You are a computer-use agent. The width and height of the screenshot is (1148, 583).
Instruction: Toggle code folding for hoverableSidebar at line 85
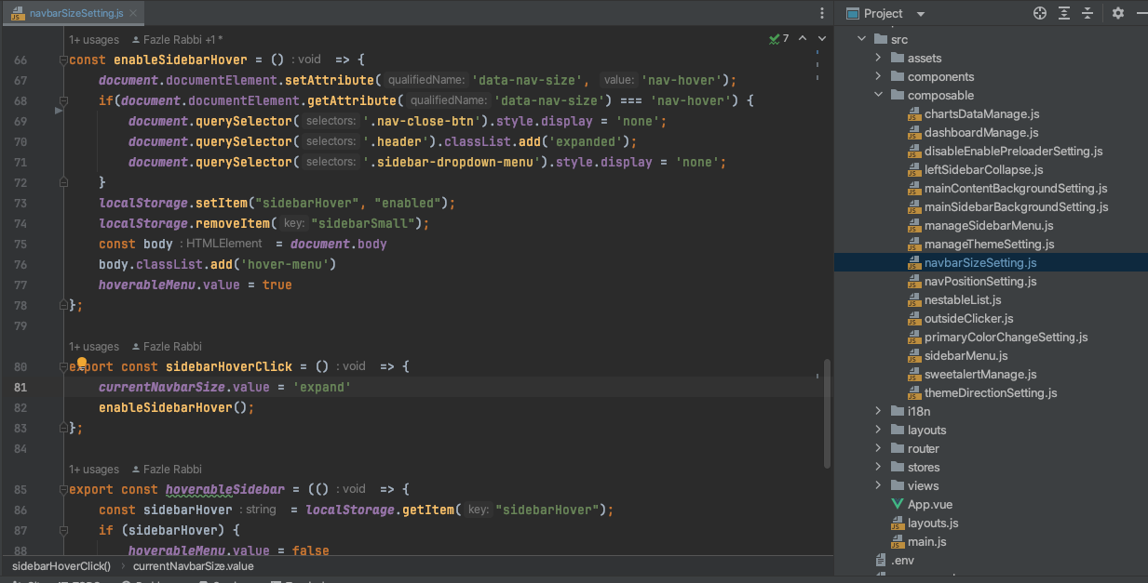(x=62, y=489)
